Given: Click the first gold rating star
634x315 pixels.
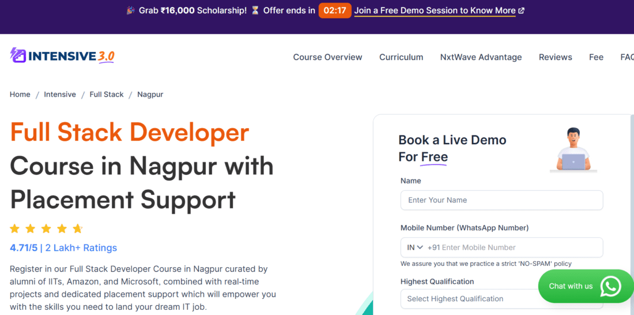Looking at the screenshot, I should (15, 228).
